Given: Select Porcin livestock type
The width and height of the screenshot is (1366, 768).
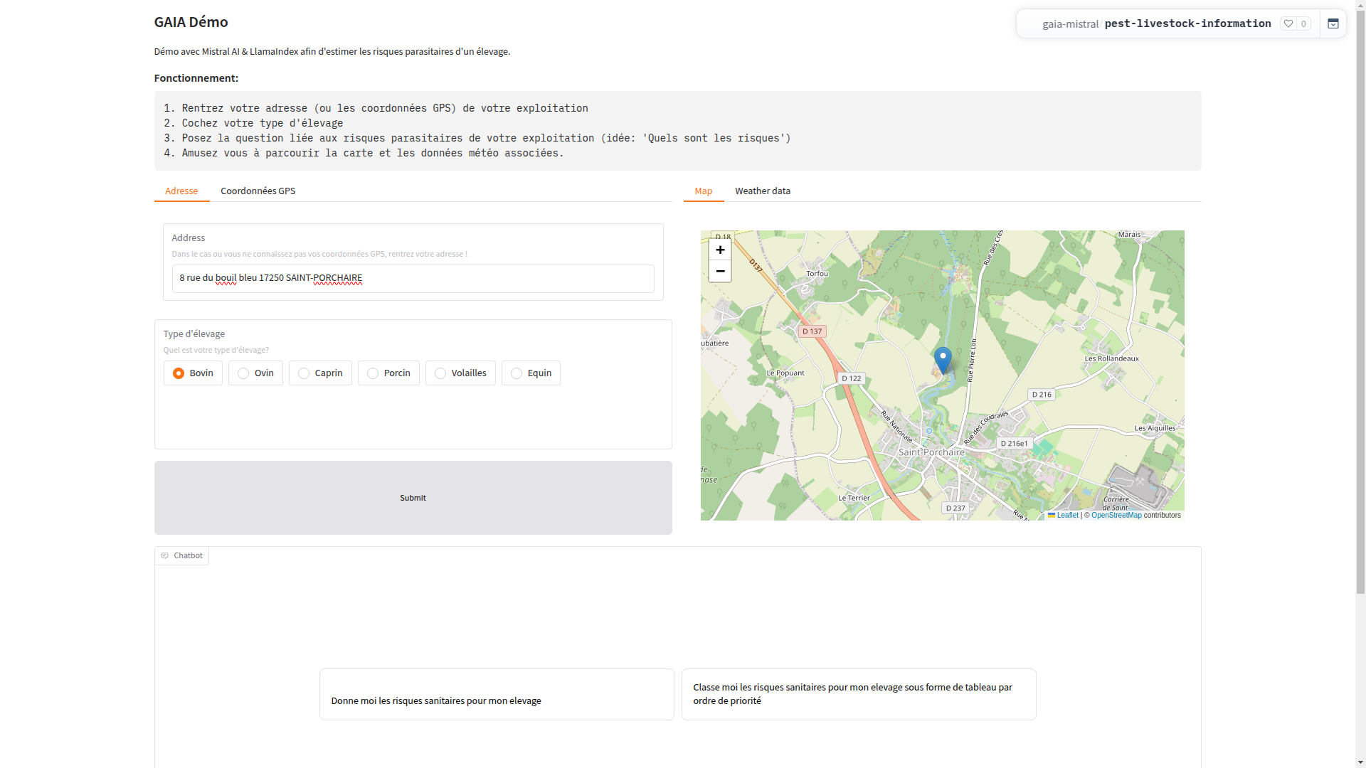Looking at the screenshot, I should pos(388,373).
